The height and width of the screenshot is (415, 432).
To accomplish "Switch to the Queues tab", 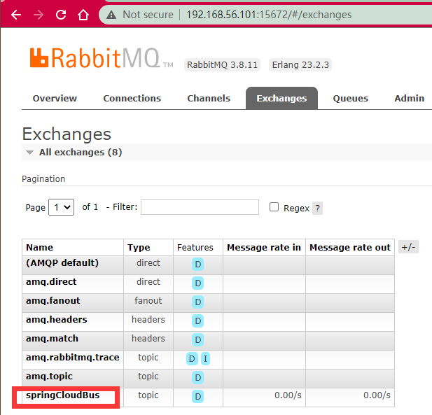I will (351, 98).
